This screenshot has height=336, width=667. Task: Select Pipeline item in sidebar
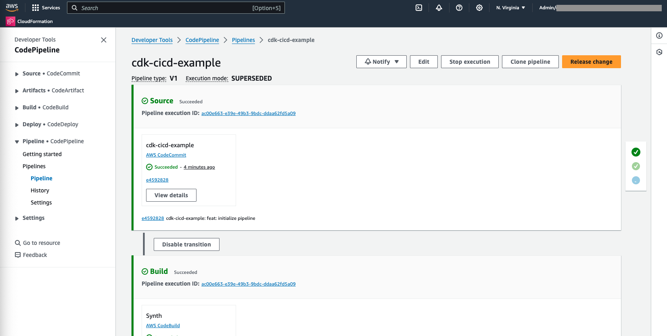tap(42, 178)
